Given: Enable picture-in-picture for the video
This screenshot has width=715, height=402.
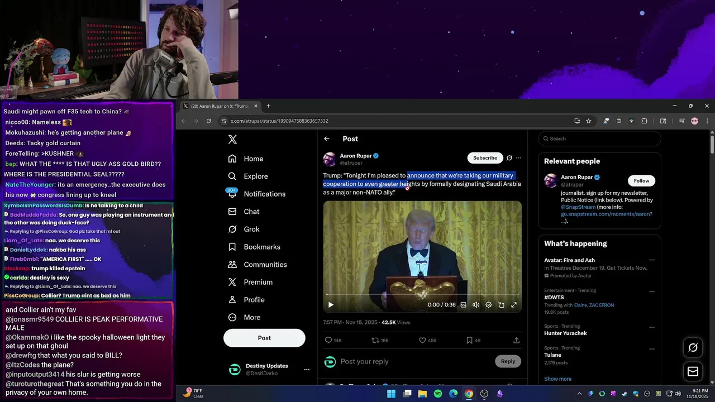Looking at the screenshot, I should [501, 305].
